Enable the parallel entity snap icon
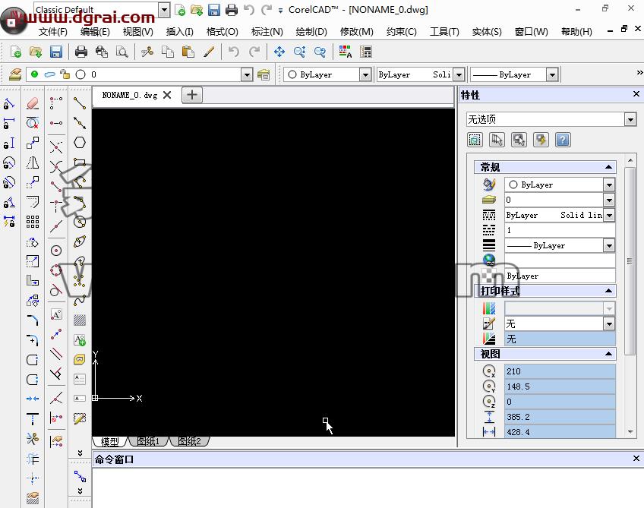Screen dimensions: 644x508 [x=56, y=353]
